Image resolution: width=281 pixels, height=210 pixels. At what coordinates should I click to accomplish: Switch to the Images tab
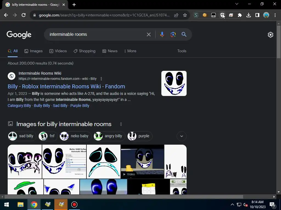[x=33, y=51]
